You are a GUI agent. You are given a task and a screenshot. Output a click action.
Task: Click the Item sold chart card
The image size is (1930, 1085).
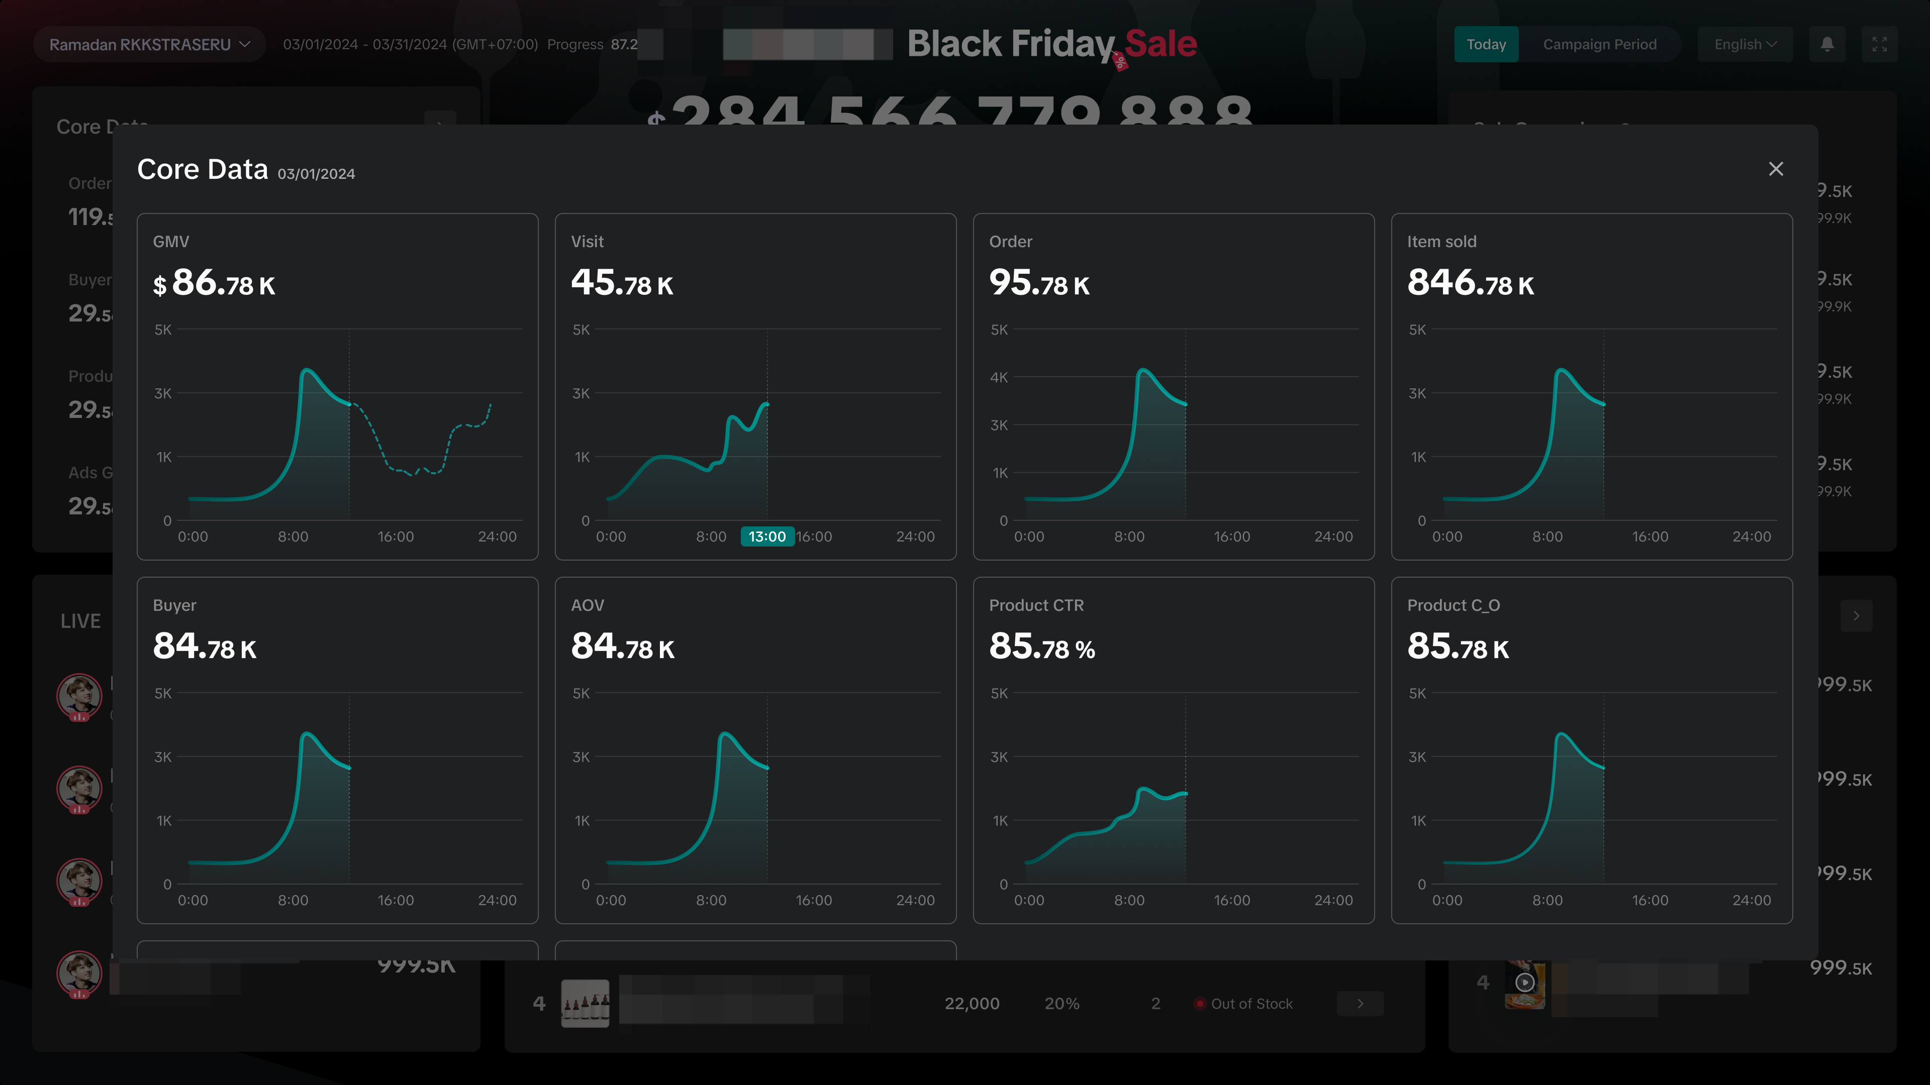pos(1591,386)
